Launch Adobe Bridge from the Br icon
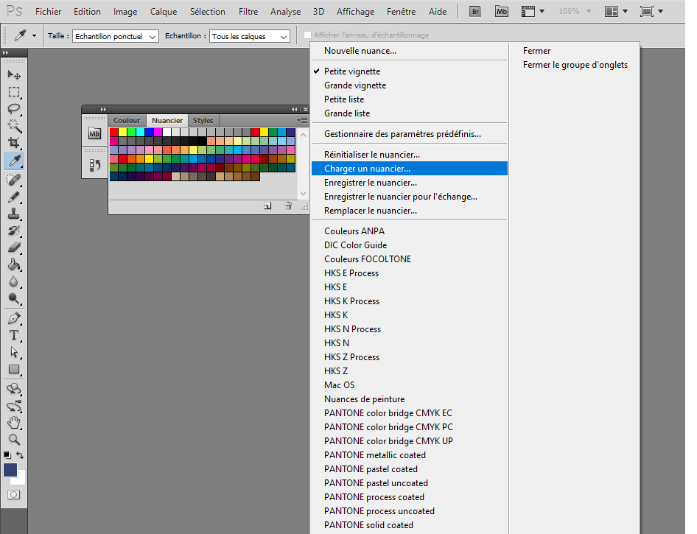Image resolution: width=697 pixels, height=534 pixels. tap(475, 12)
